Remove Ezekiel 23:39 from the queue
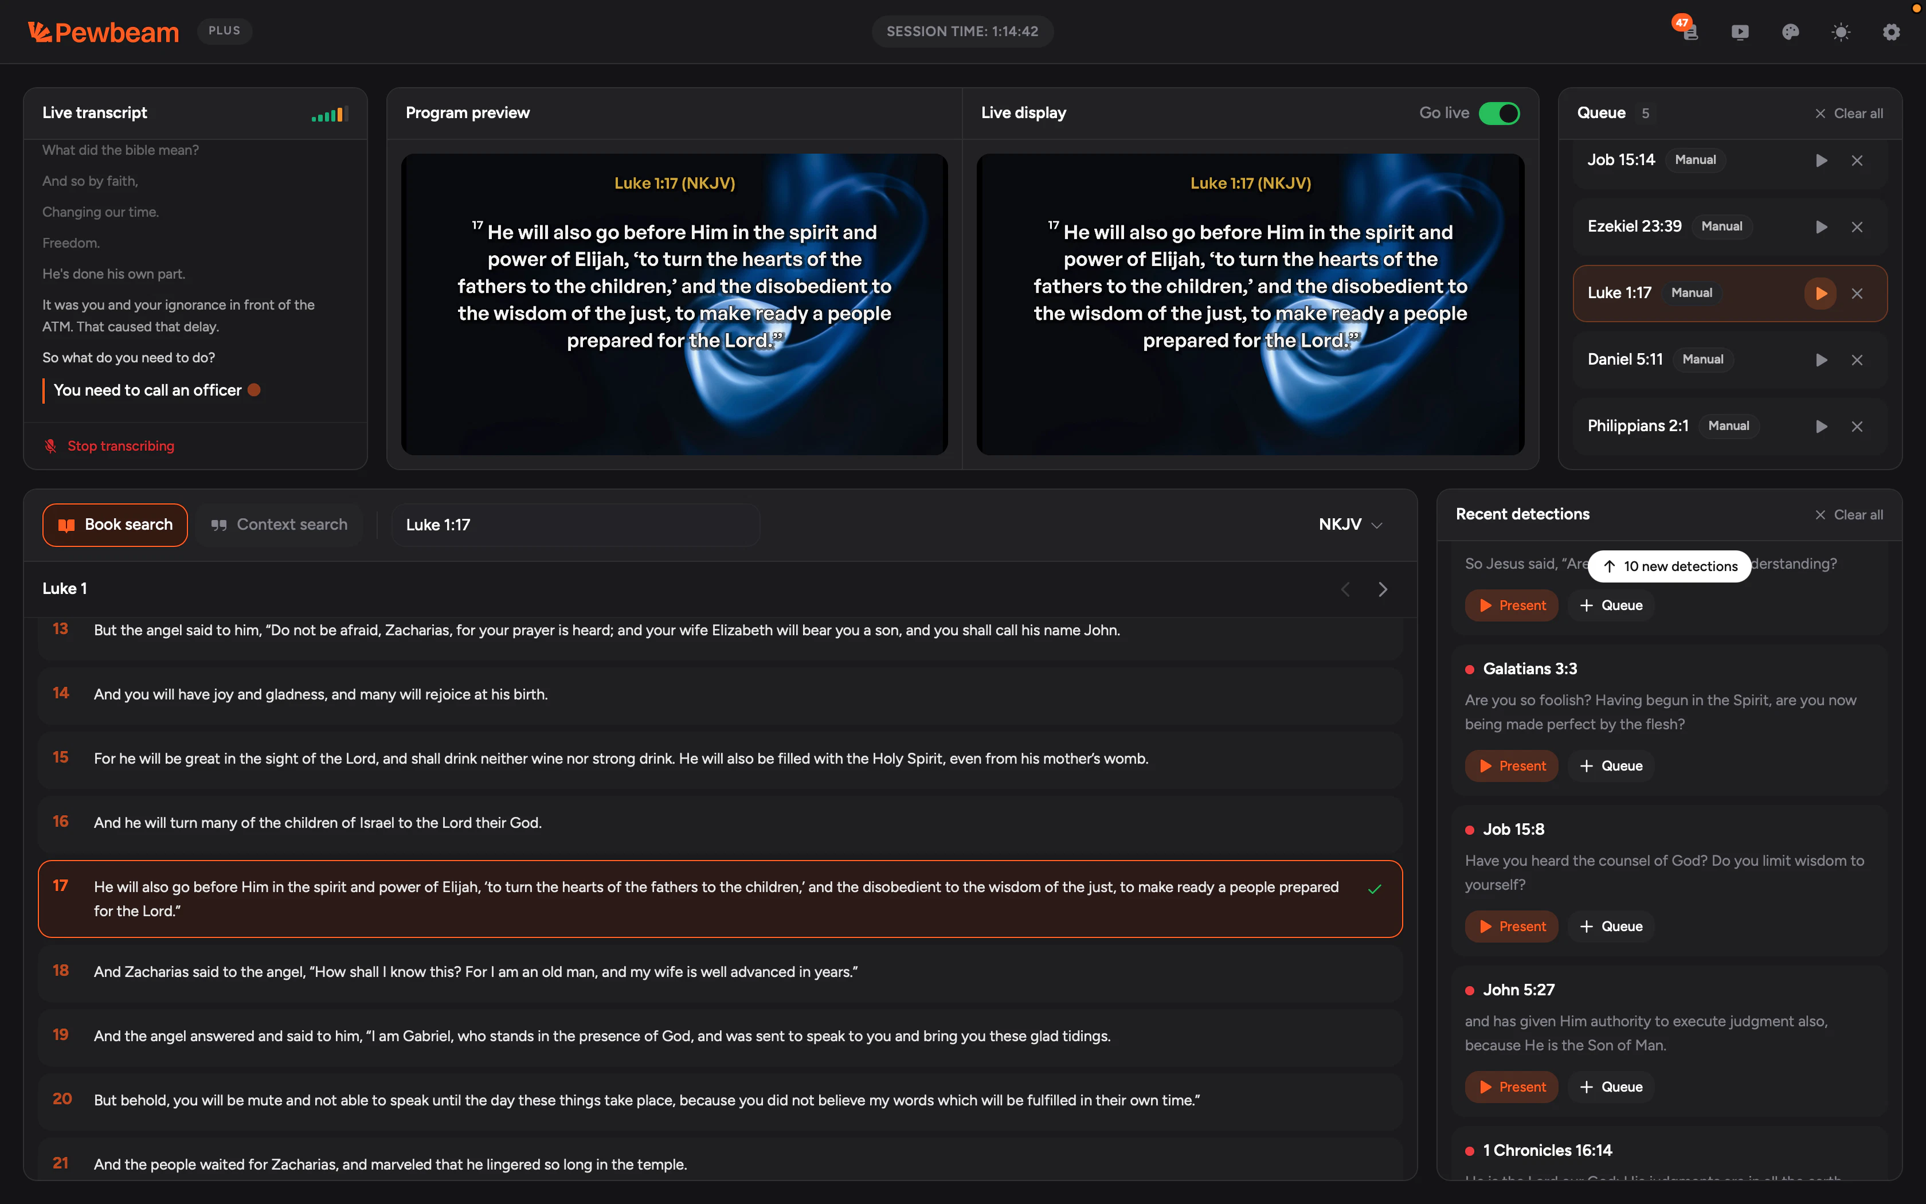Image resolution: width=1926 pixels, height=1204 pixels. click(1857, 227)
